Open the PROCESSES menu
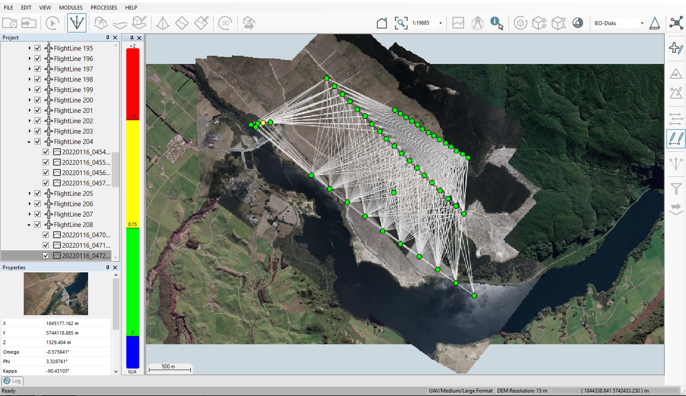 click(104, 7)
